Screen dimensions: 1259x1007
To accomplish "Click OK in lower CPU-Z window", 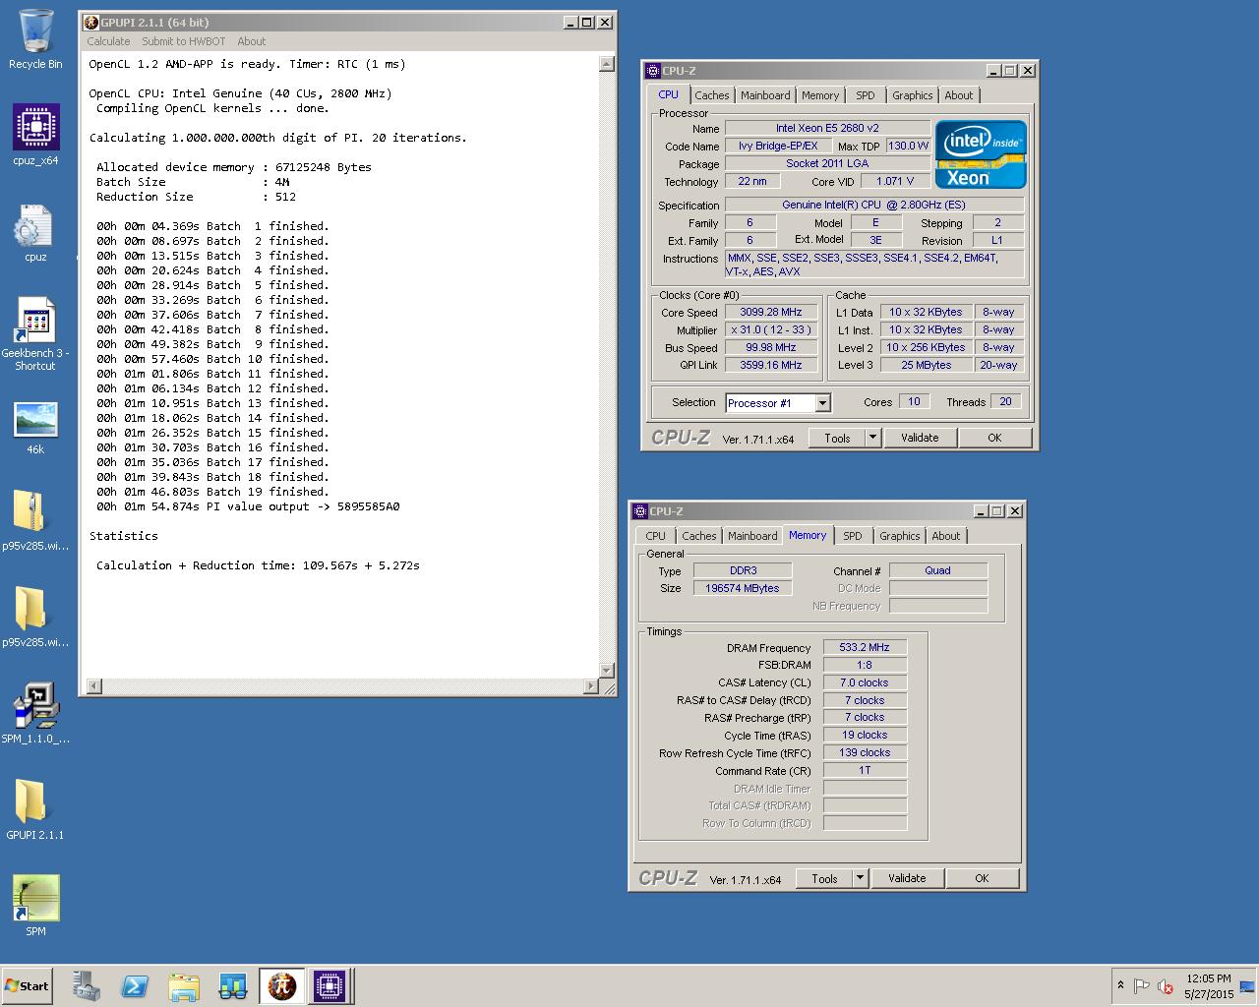I will (x=982, y=878).
